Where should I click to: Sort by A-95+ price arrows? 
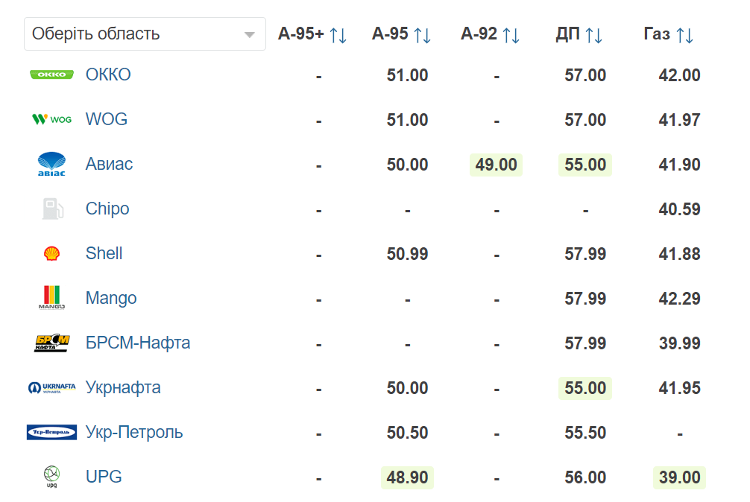(338, 35)
